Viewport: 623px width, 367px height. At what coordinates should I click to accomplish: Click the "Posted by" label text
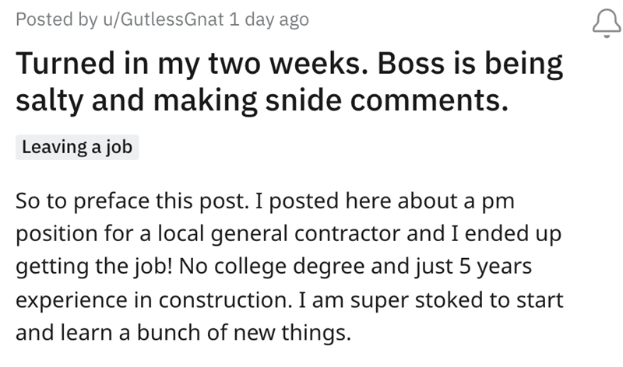click(50, 20)
